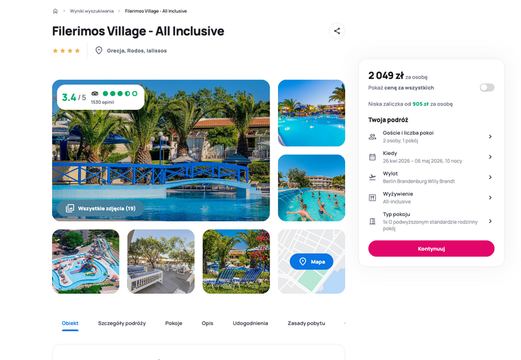Click the calendar icon next to Kiedy

(x=373, y=157)
